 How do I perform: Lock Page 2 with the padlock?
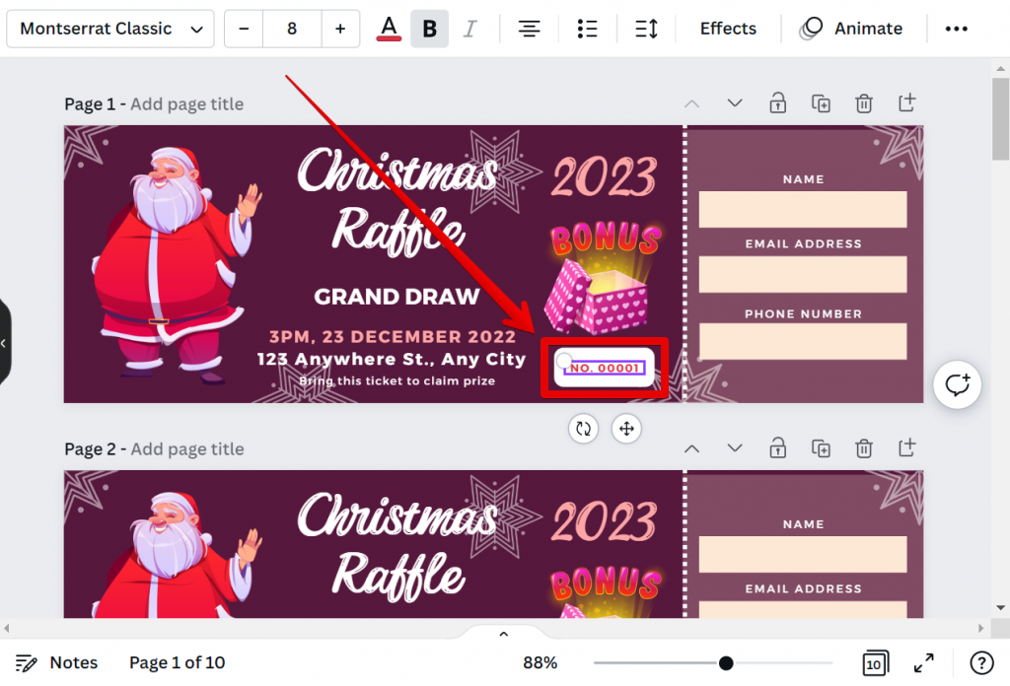click(x=777, y=448)
